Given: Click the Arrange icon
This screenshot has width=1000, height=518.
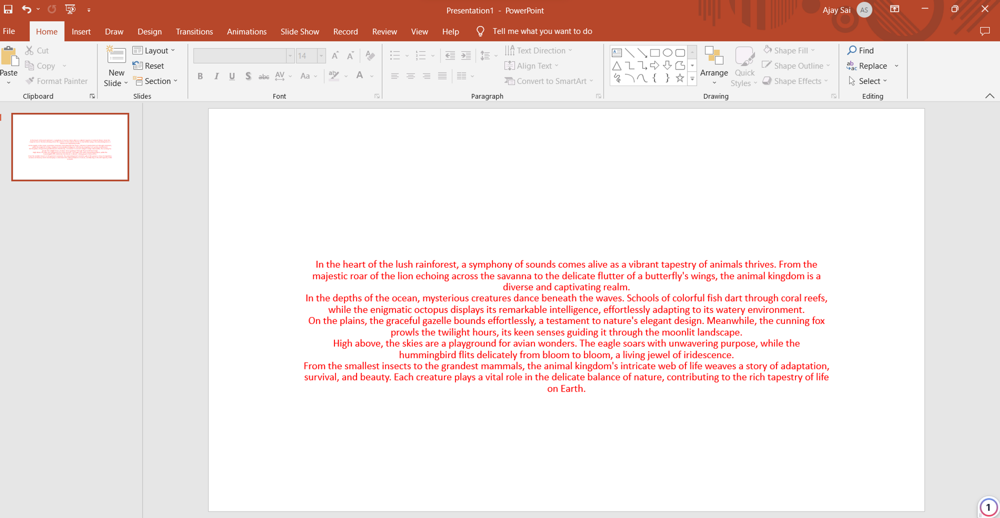Looking at the screenshot, I should pos(713,55).
